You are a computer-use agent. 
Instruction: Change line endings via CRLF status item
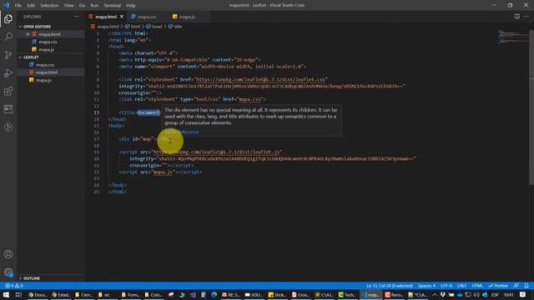461,286
